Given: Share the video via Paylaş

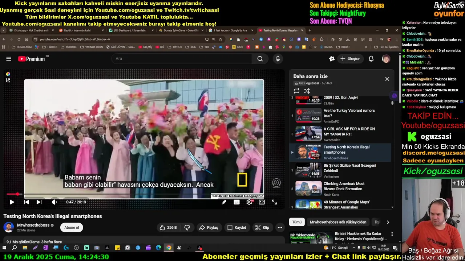Looking at the screenshot, I should coord(209,228).
